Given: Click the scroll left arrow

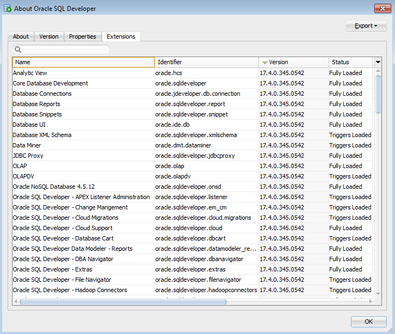Looking at the screenshot, I should 16,301.
